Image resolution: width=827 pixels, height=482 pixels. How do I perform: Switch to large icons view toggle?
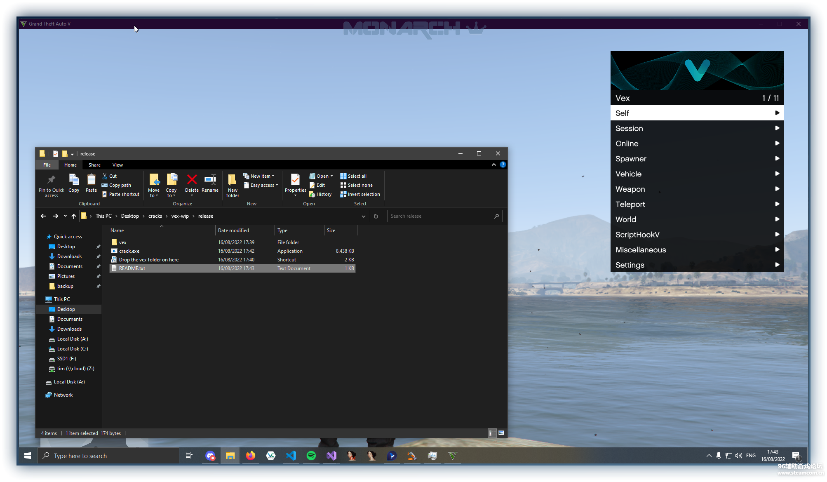[x=501, y=433]
